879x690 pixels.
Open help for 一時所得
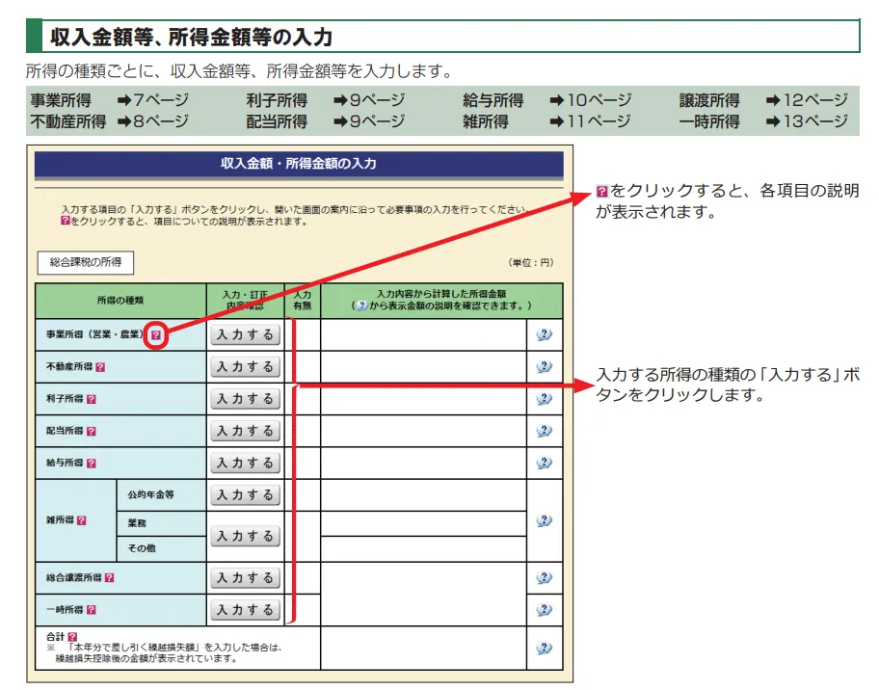pyautogui.click(x=91, y=609)
